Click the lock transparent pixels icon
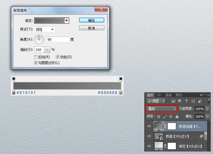 pos(159,117)
